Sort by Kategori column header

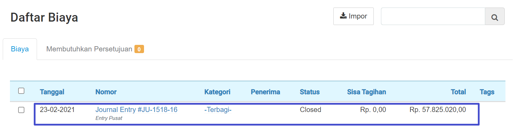[x=217, y=92]
